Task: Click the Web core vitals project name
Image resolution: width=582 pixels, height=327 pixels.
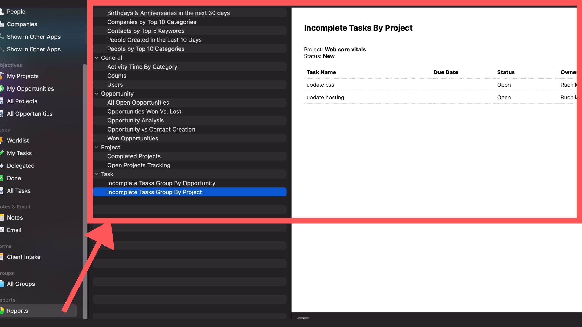Action: click(345, 49)
